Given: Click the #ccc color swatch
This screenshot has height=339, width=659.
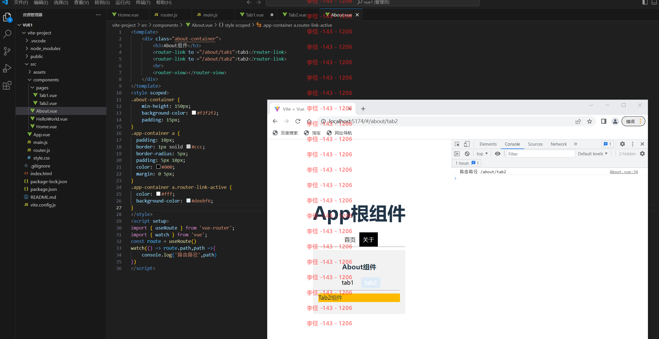Looking at the screenshot, I should click(188, 147).
